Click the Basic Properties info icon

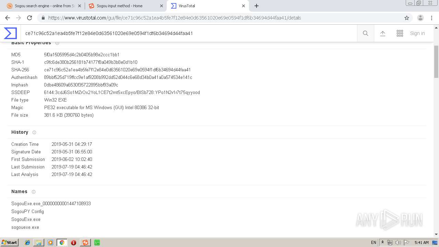[57, 43]
